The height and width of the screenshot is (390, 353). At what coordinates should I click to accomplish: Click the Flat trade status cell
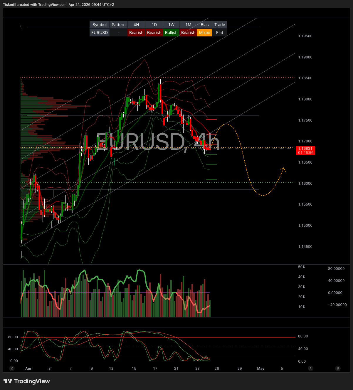[x=219, y=33]
